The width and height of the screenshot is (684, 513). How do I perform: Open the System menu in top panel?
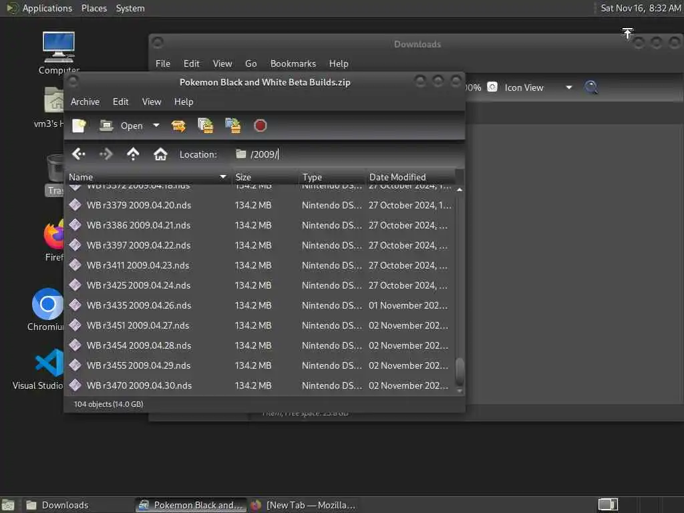pos(130,8)
